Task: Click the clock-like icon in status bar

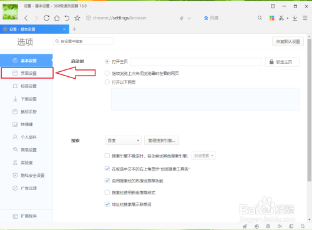Action: [256, 226]
